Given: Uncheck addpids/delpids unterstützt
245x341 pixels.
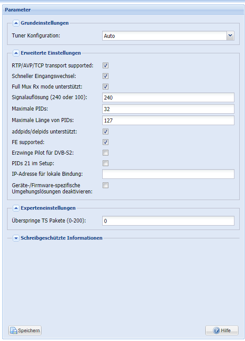Looking at the screenshot, I should point(105,132).
